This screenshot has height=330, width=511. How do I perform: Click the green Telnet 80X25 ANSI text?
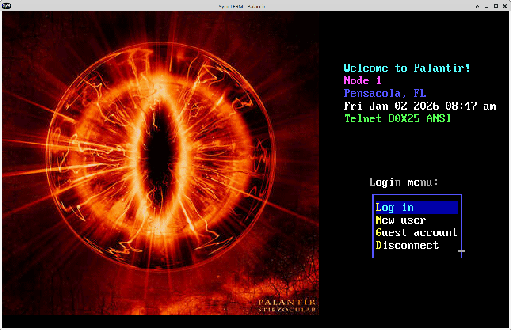point(397,119)
